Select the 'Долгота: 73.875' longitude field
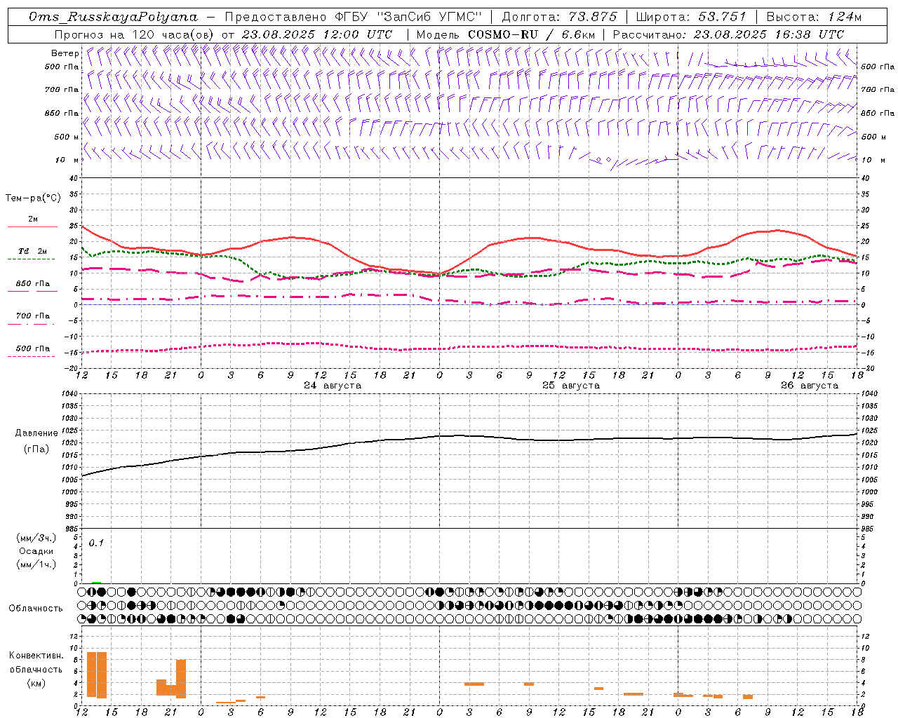 [559, 17]
